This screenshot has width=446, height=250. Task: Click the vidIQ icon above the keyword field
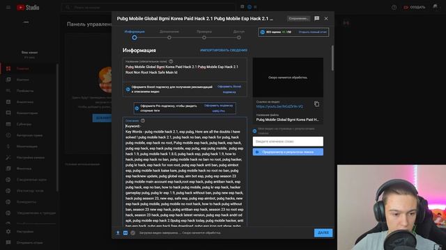(x=254, y=131)
